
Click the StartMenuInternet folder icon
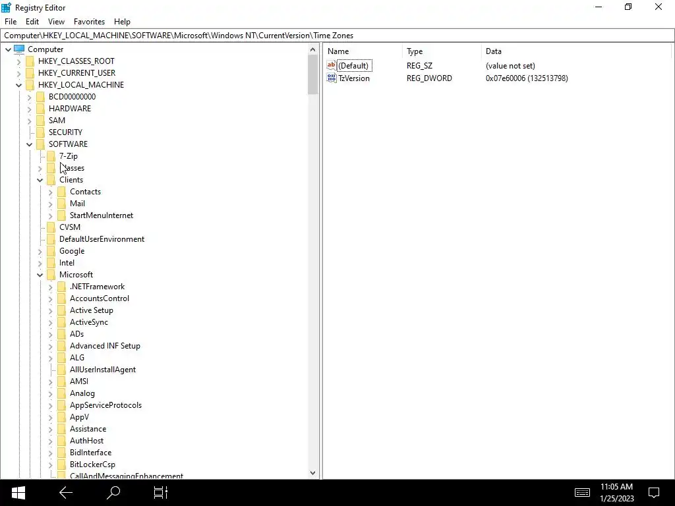(x=62, y=215)
